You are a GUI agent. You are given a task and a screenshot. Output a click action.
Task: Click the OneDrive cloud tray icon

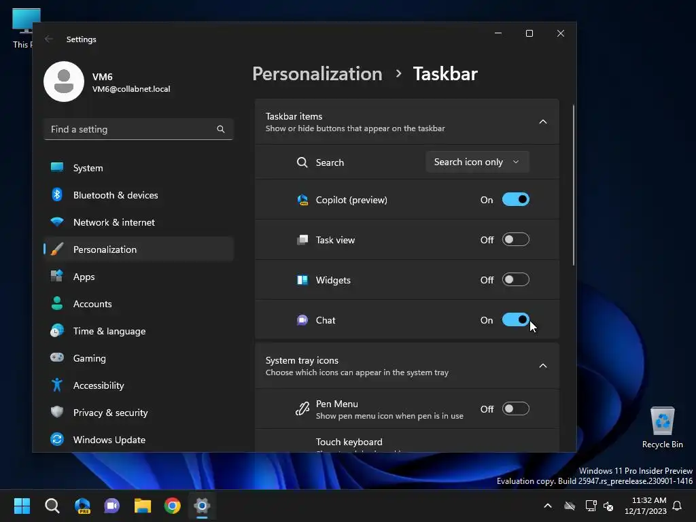[570, 506]
